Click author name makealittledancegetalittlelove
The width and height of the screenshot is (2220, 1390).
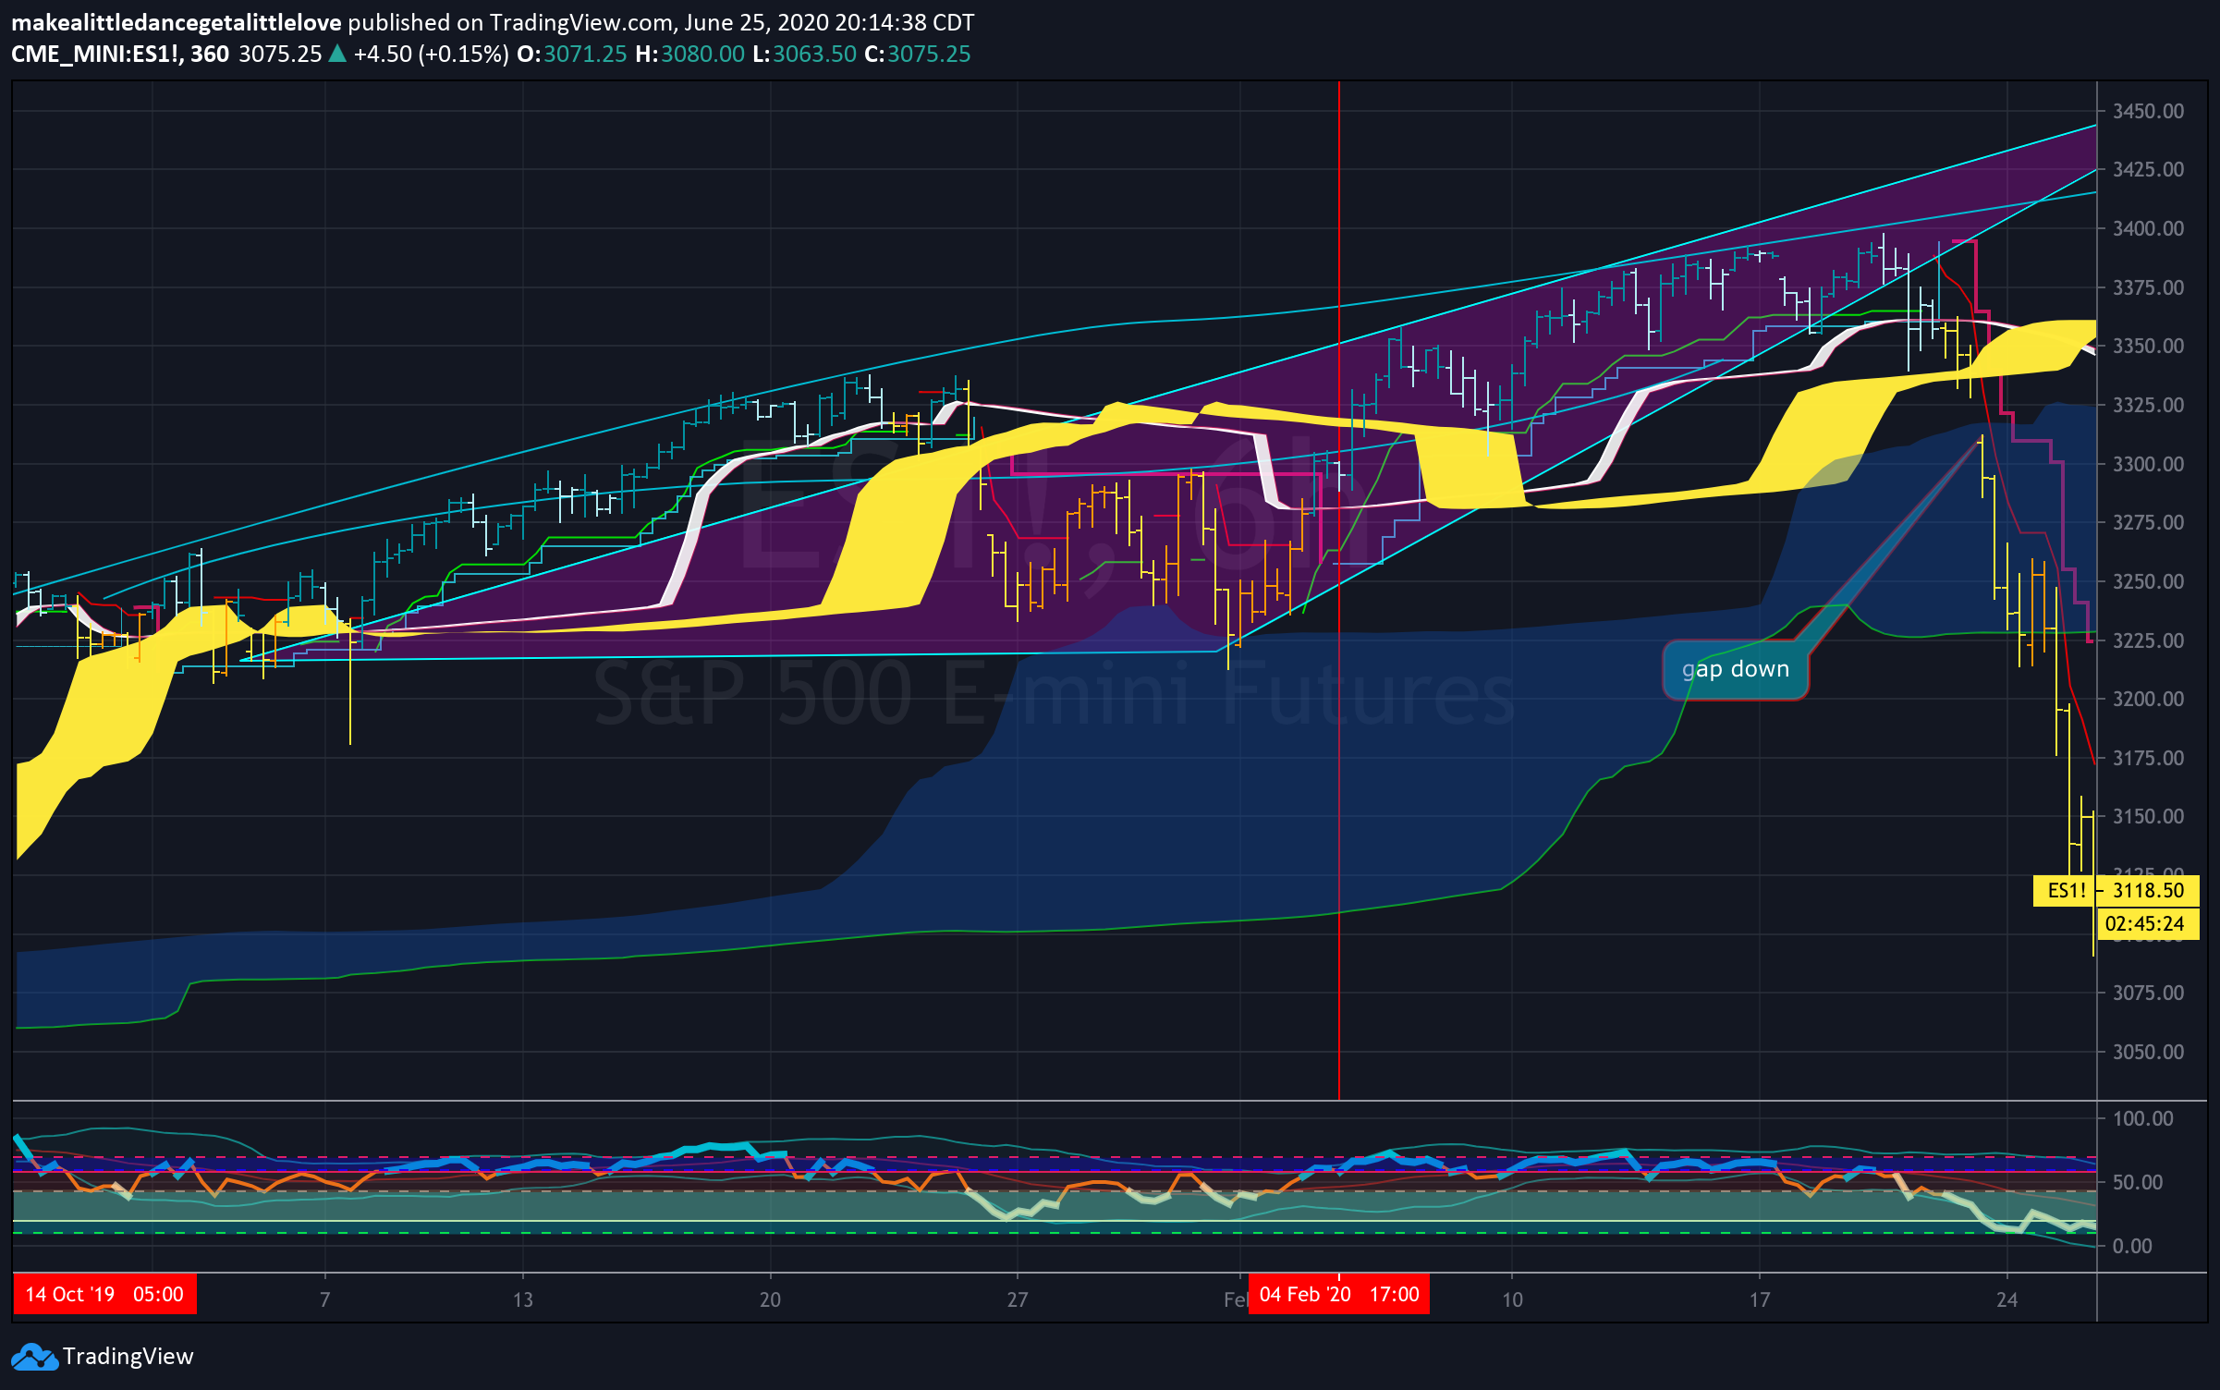pyautogui.click(x=177, y=22)
